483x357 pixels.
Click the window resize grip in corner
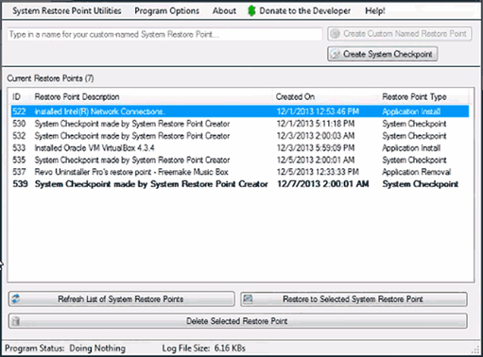pos(475,350)
